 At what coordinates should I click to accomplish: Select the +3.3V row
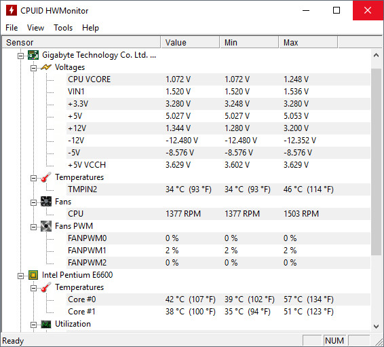tap(218, 104)
